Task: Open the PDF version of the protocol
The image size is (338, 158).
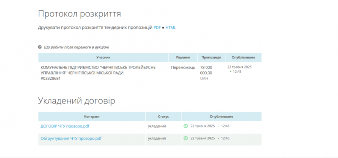Action: tap(157, 27)
